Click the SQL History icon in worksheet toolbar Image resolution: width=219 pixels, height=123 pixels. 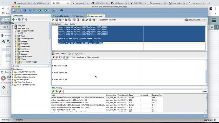[90, 20]
